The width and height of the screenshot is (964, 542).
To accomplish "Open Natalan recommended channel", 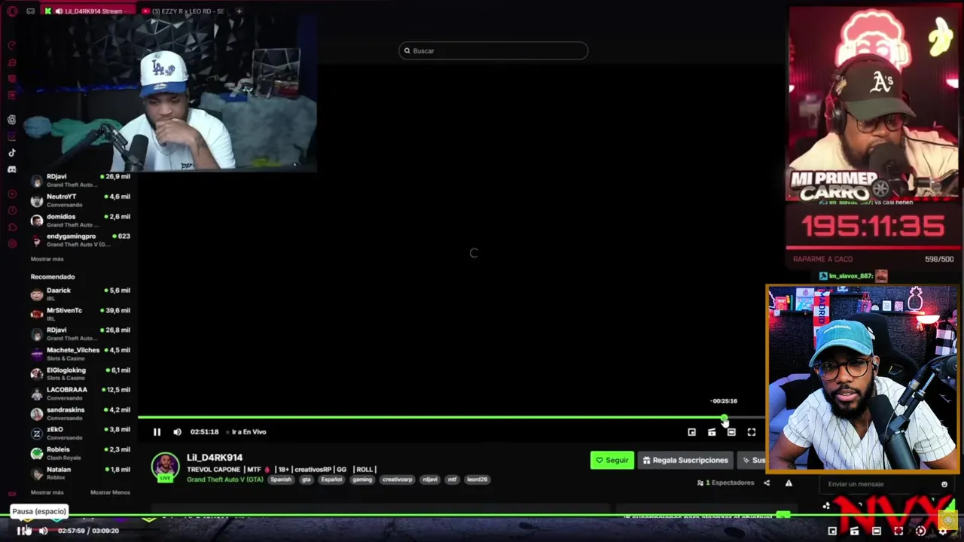I will (x=80, y=473).
